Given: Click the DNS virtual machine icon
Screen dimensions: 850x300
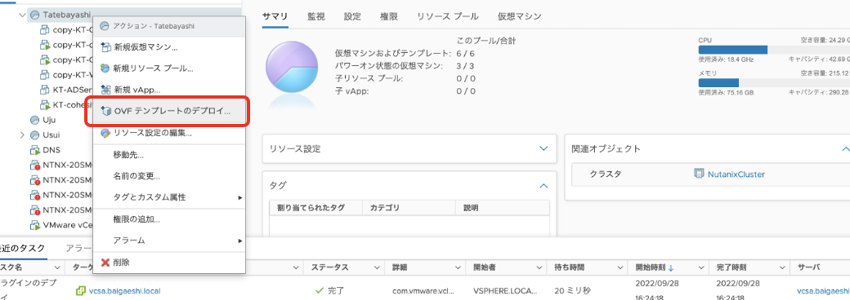Looking at the screenshot, I should click(x=34, y=150).
